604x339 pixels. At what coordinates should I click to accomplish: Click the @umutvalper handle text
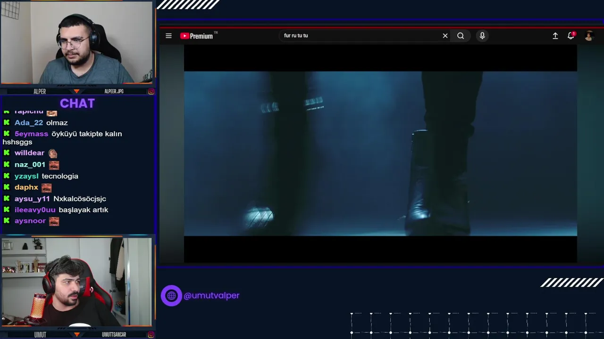(211, 296)
